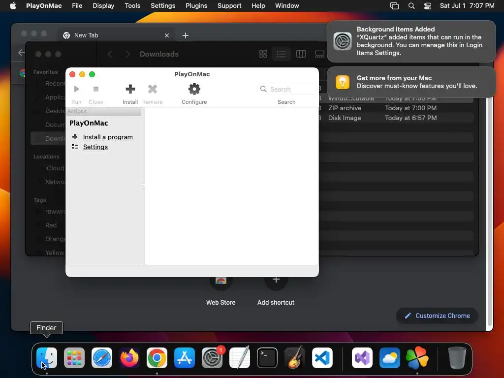Open Visual Studio from the Dock
Screen dimensions: 504x378
pos(362,358)
